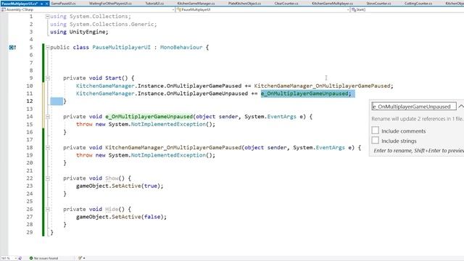The image size is (464, 261).
Task: Collapse the e_OnMultiplayerGameUnpaused method block
Action: click(x=47, y=117)
